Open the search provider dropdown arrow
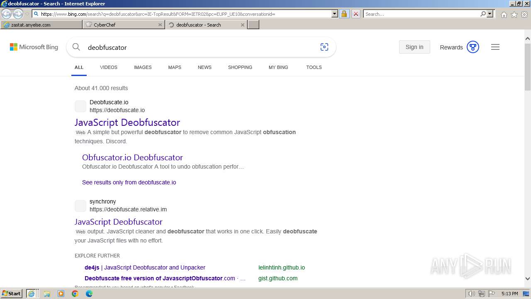Screen dimensions: 531x299 coord(490,14)
